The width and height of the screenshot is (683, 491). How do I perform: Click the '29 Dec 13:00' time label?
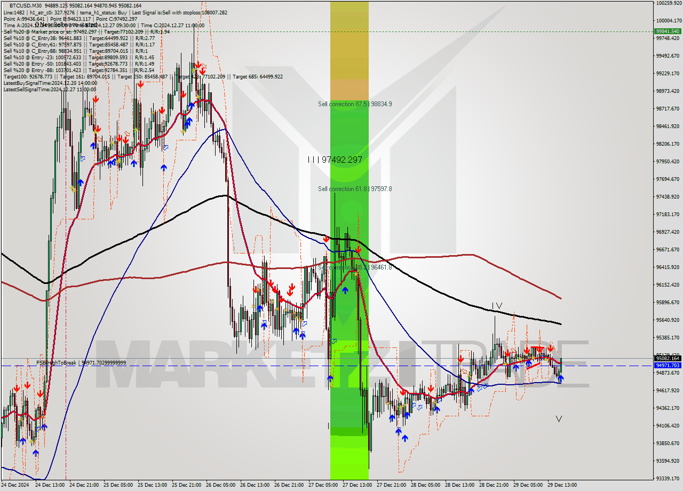point(562,485)
